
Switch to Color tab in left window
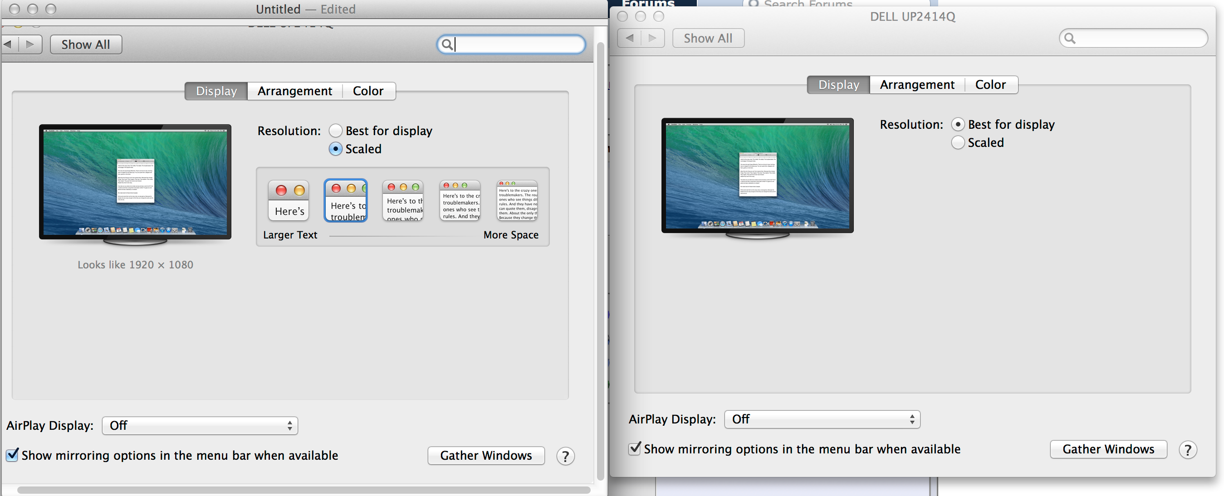click(x=368, y=91)
